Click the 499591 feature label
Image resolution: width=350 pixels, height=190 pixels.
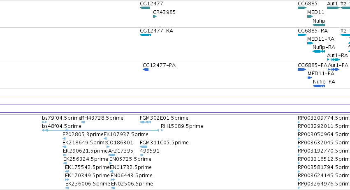coord(150,151)
